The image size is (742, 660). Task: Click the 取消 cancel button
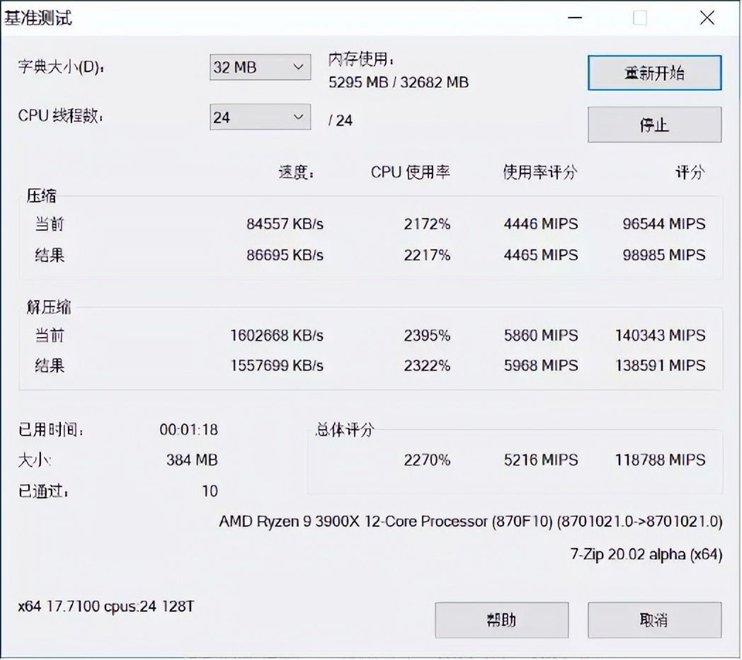coord(653,620)
